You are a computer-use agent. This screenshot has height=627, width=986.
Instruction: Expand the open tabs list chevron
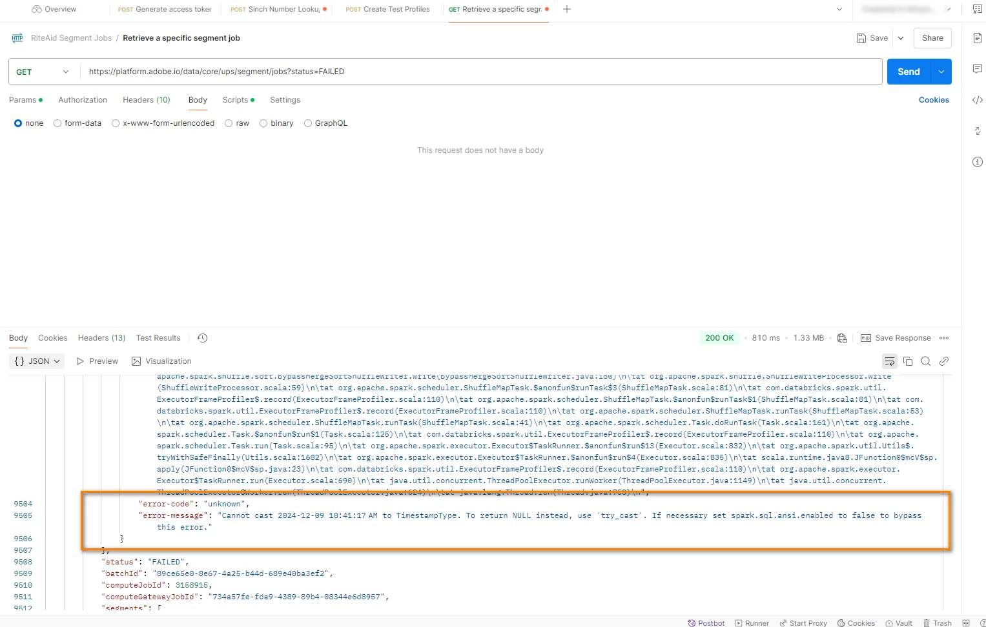839,10
